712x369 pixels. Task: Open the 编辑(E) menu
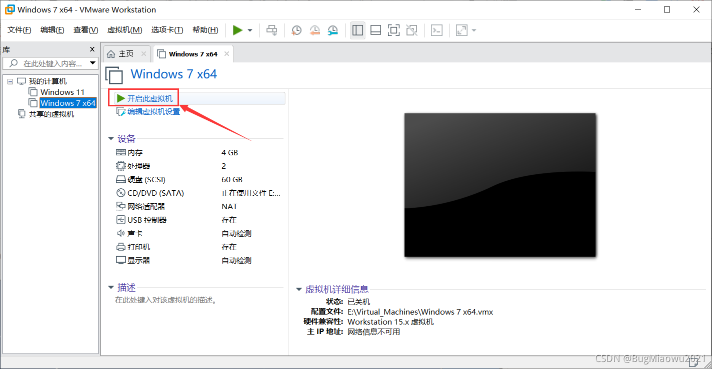[x=52, y=30]
